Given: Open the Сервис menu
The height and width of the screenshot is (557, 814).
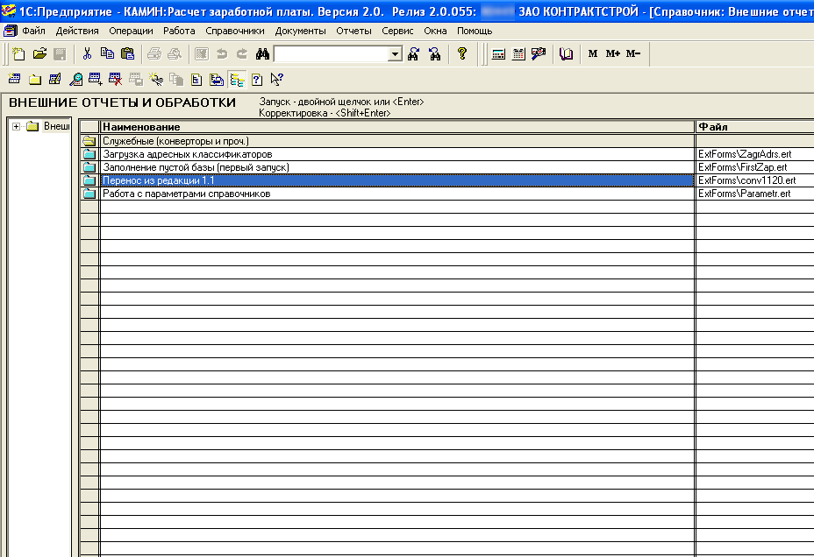Looking at the screenshot, I should coord(397,31).
